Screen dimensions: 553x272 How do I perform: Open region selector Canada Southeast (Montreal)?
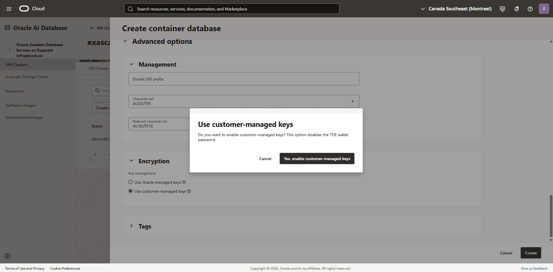coord(456,9)
